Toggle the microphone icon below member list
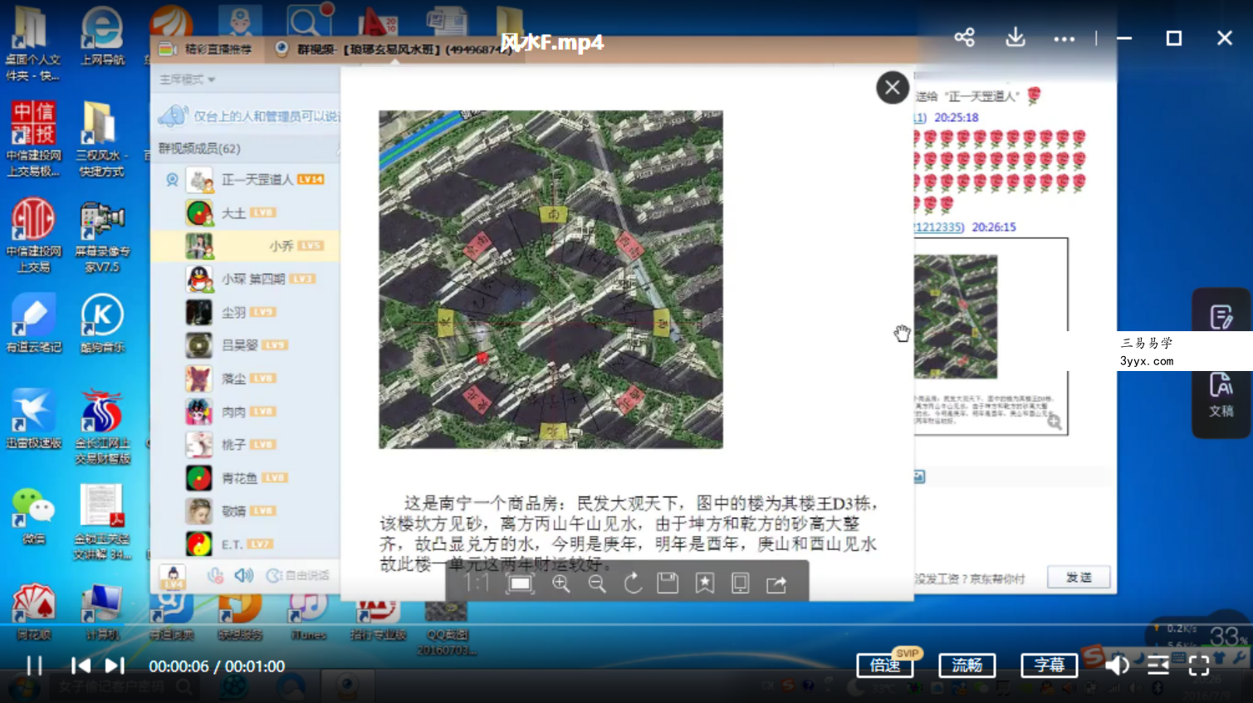The width and height of the screenshot is (1253, 703). tap(215, 575)
